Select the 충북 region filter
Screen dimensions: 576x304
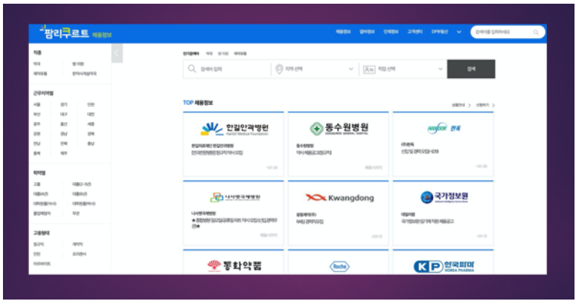(x=36, y=153)
